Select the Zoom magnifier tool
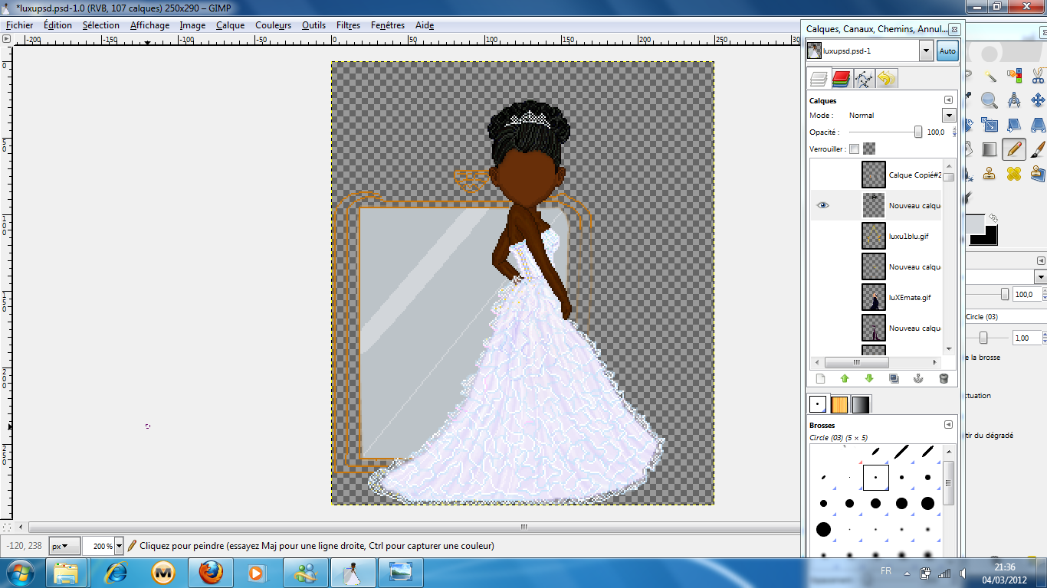Viewport: 1047px width, 588px height. [x=990, y=100]
